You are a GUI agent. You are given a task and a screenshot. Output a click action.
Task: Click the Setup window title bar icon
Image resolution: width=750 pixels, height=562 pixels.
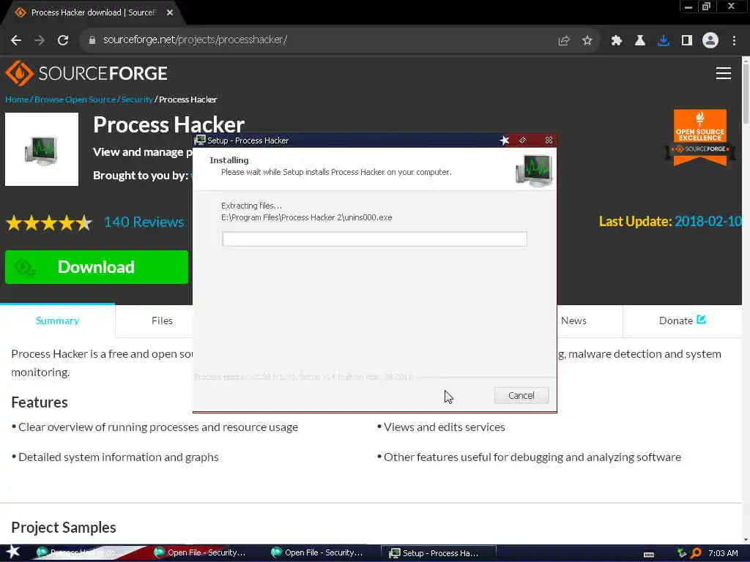199,140
